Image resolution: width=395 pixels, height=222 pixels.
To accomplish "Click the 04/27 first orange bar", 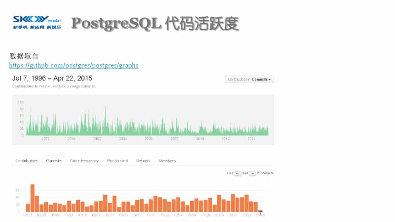I will (x=28, y=208).
